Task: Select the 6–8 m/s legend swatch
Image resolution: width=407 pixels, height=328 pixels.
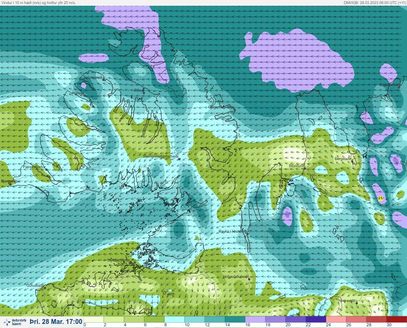Action: [x=154, y=319]
